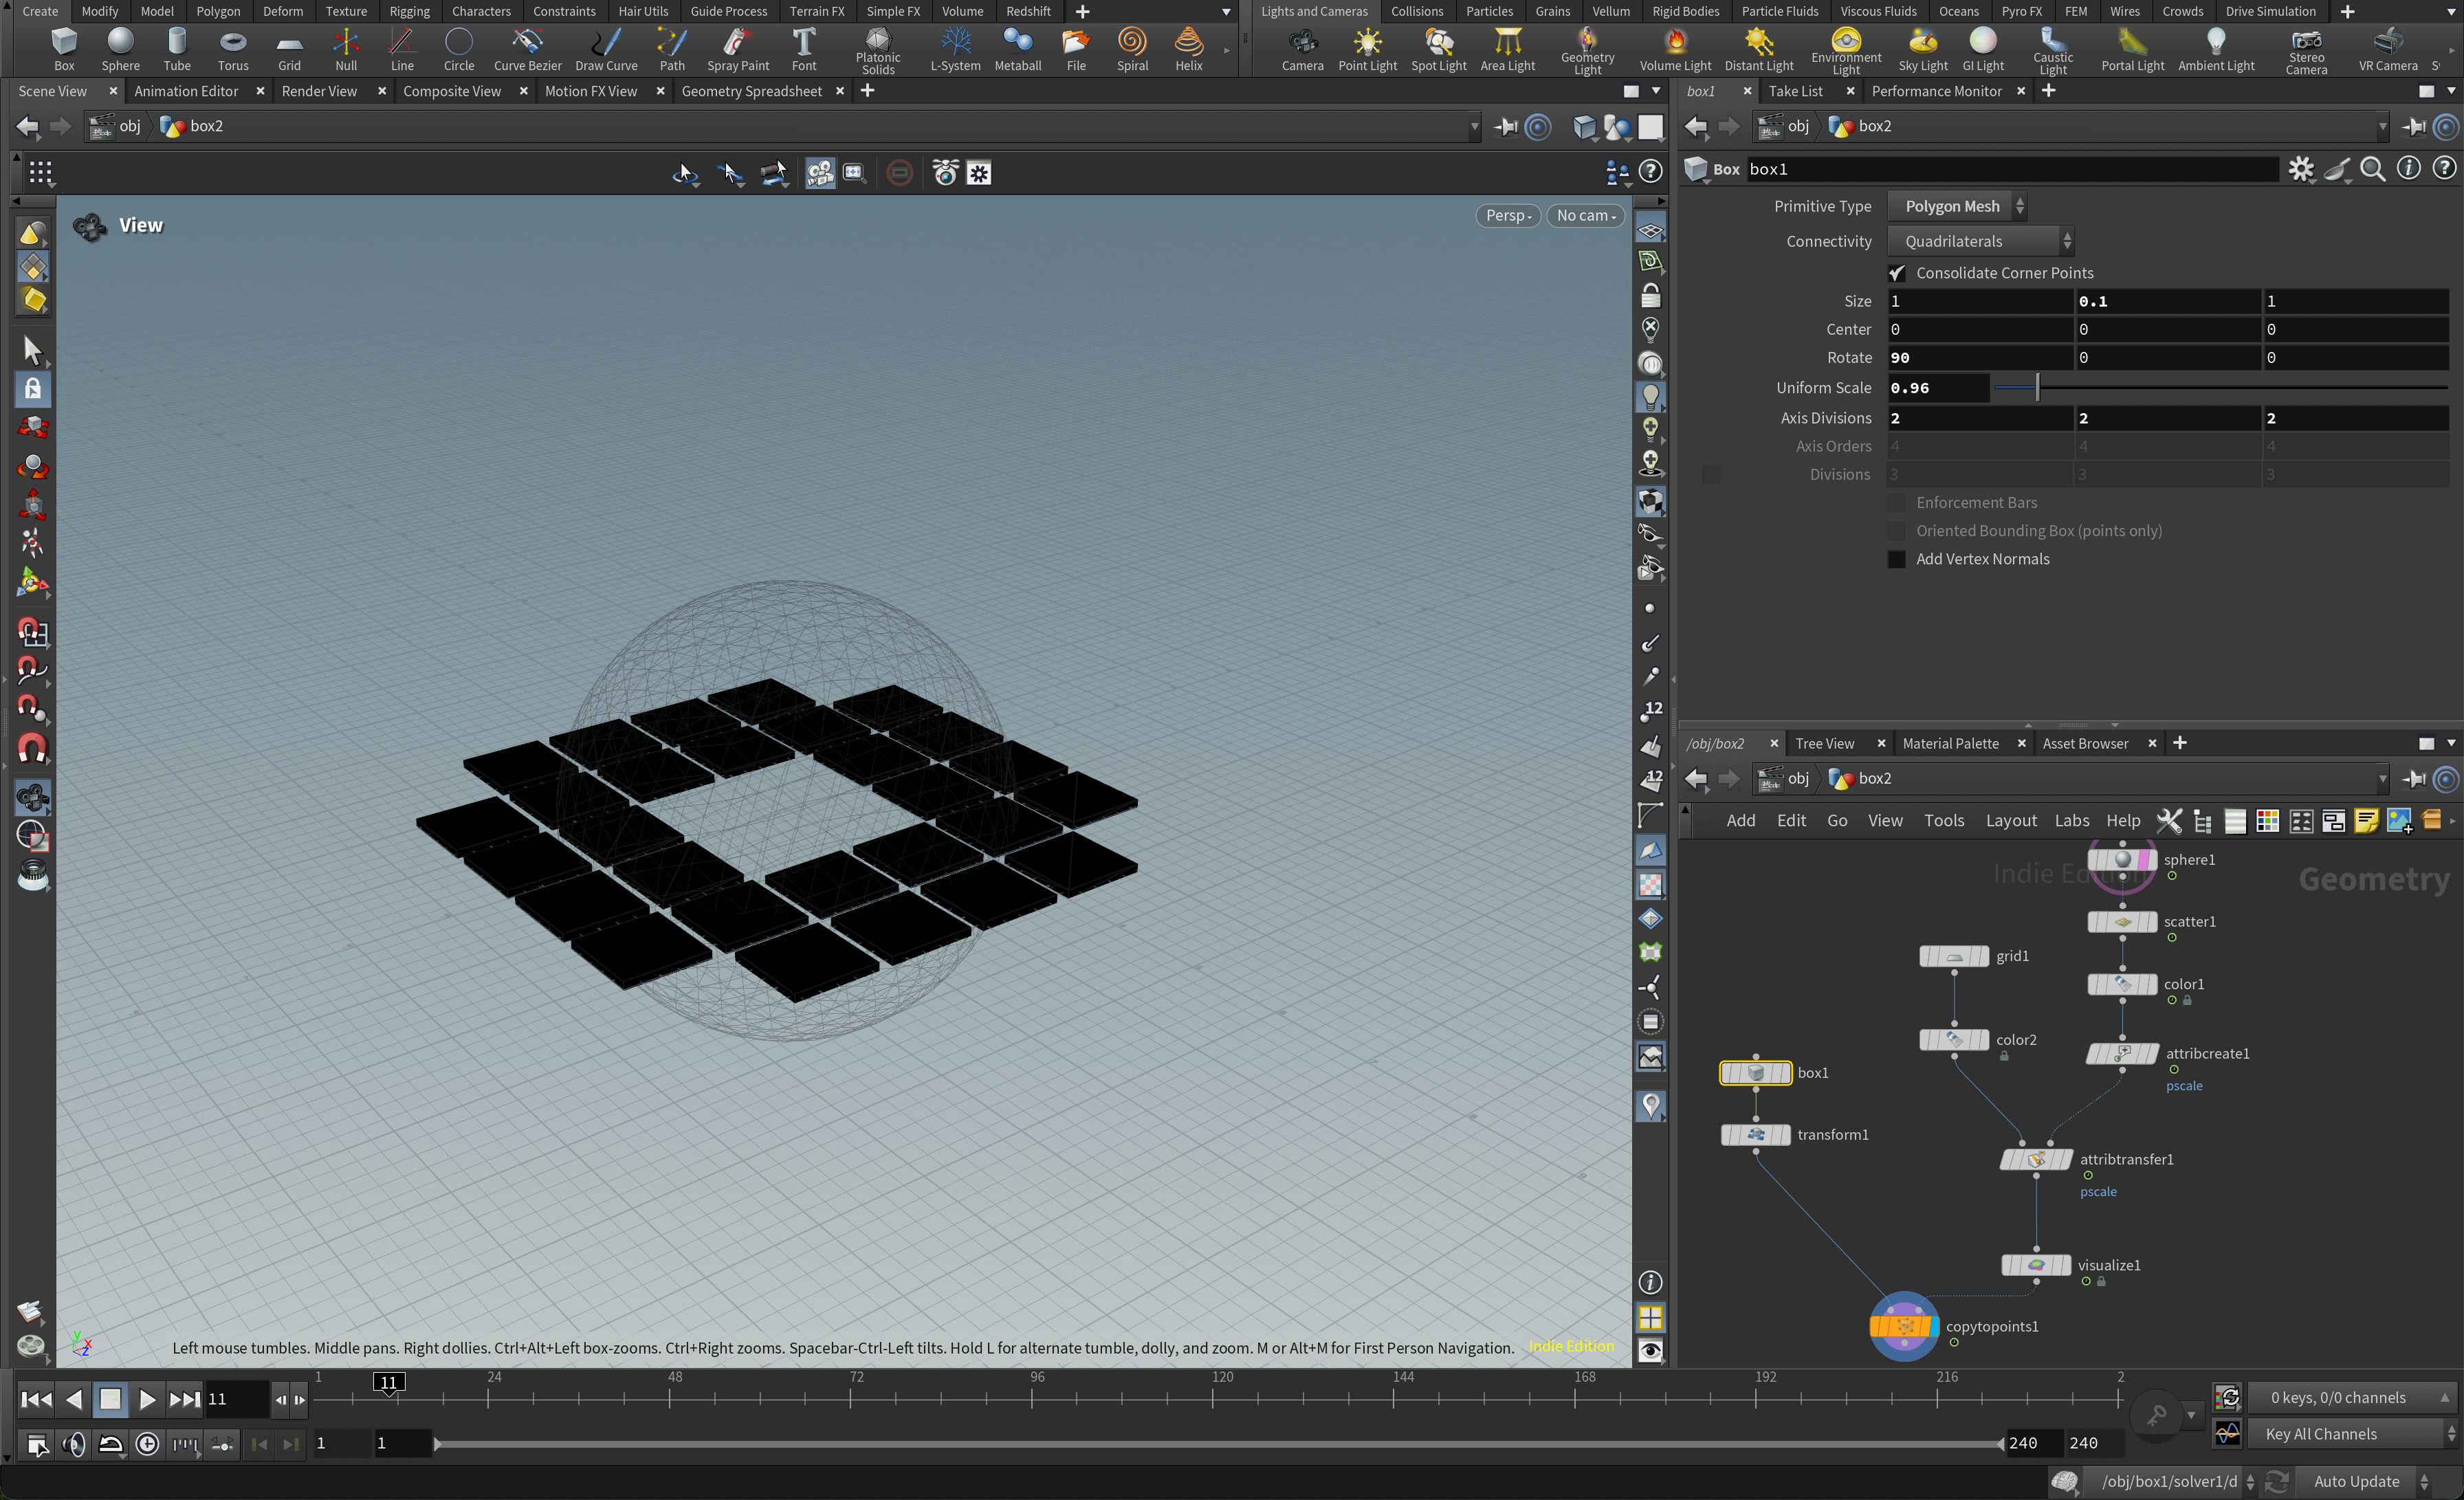This screenshot has width=2464, height=1500.
Task: Open the Connectivity Quadrilaterals dropdown
Action: 1979,241
